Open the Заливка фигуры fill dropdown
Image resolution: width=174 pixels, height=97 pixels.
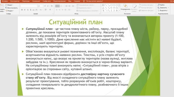point(147,5)
